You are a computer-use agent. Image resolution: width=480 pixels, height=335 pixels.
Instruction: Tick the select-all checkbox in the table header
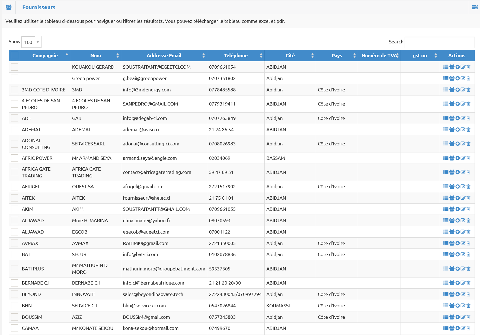(15, 56)
